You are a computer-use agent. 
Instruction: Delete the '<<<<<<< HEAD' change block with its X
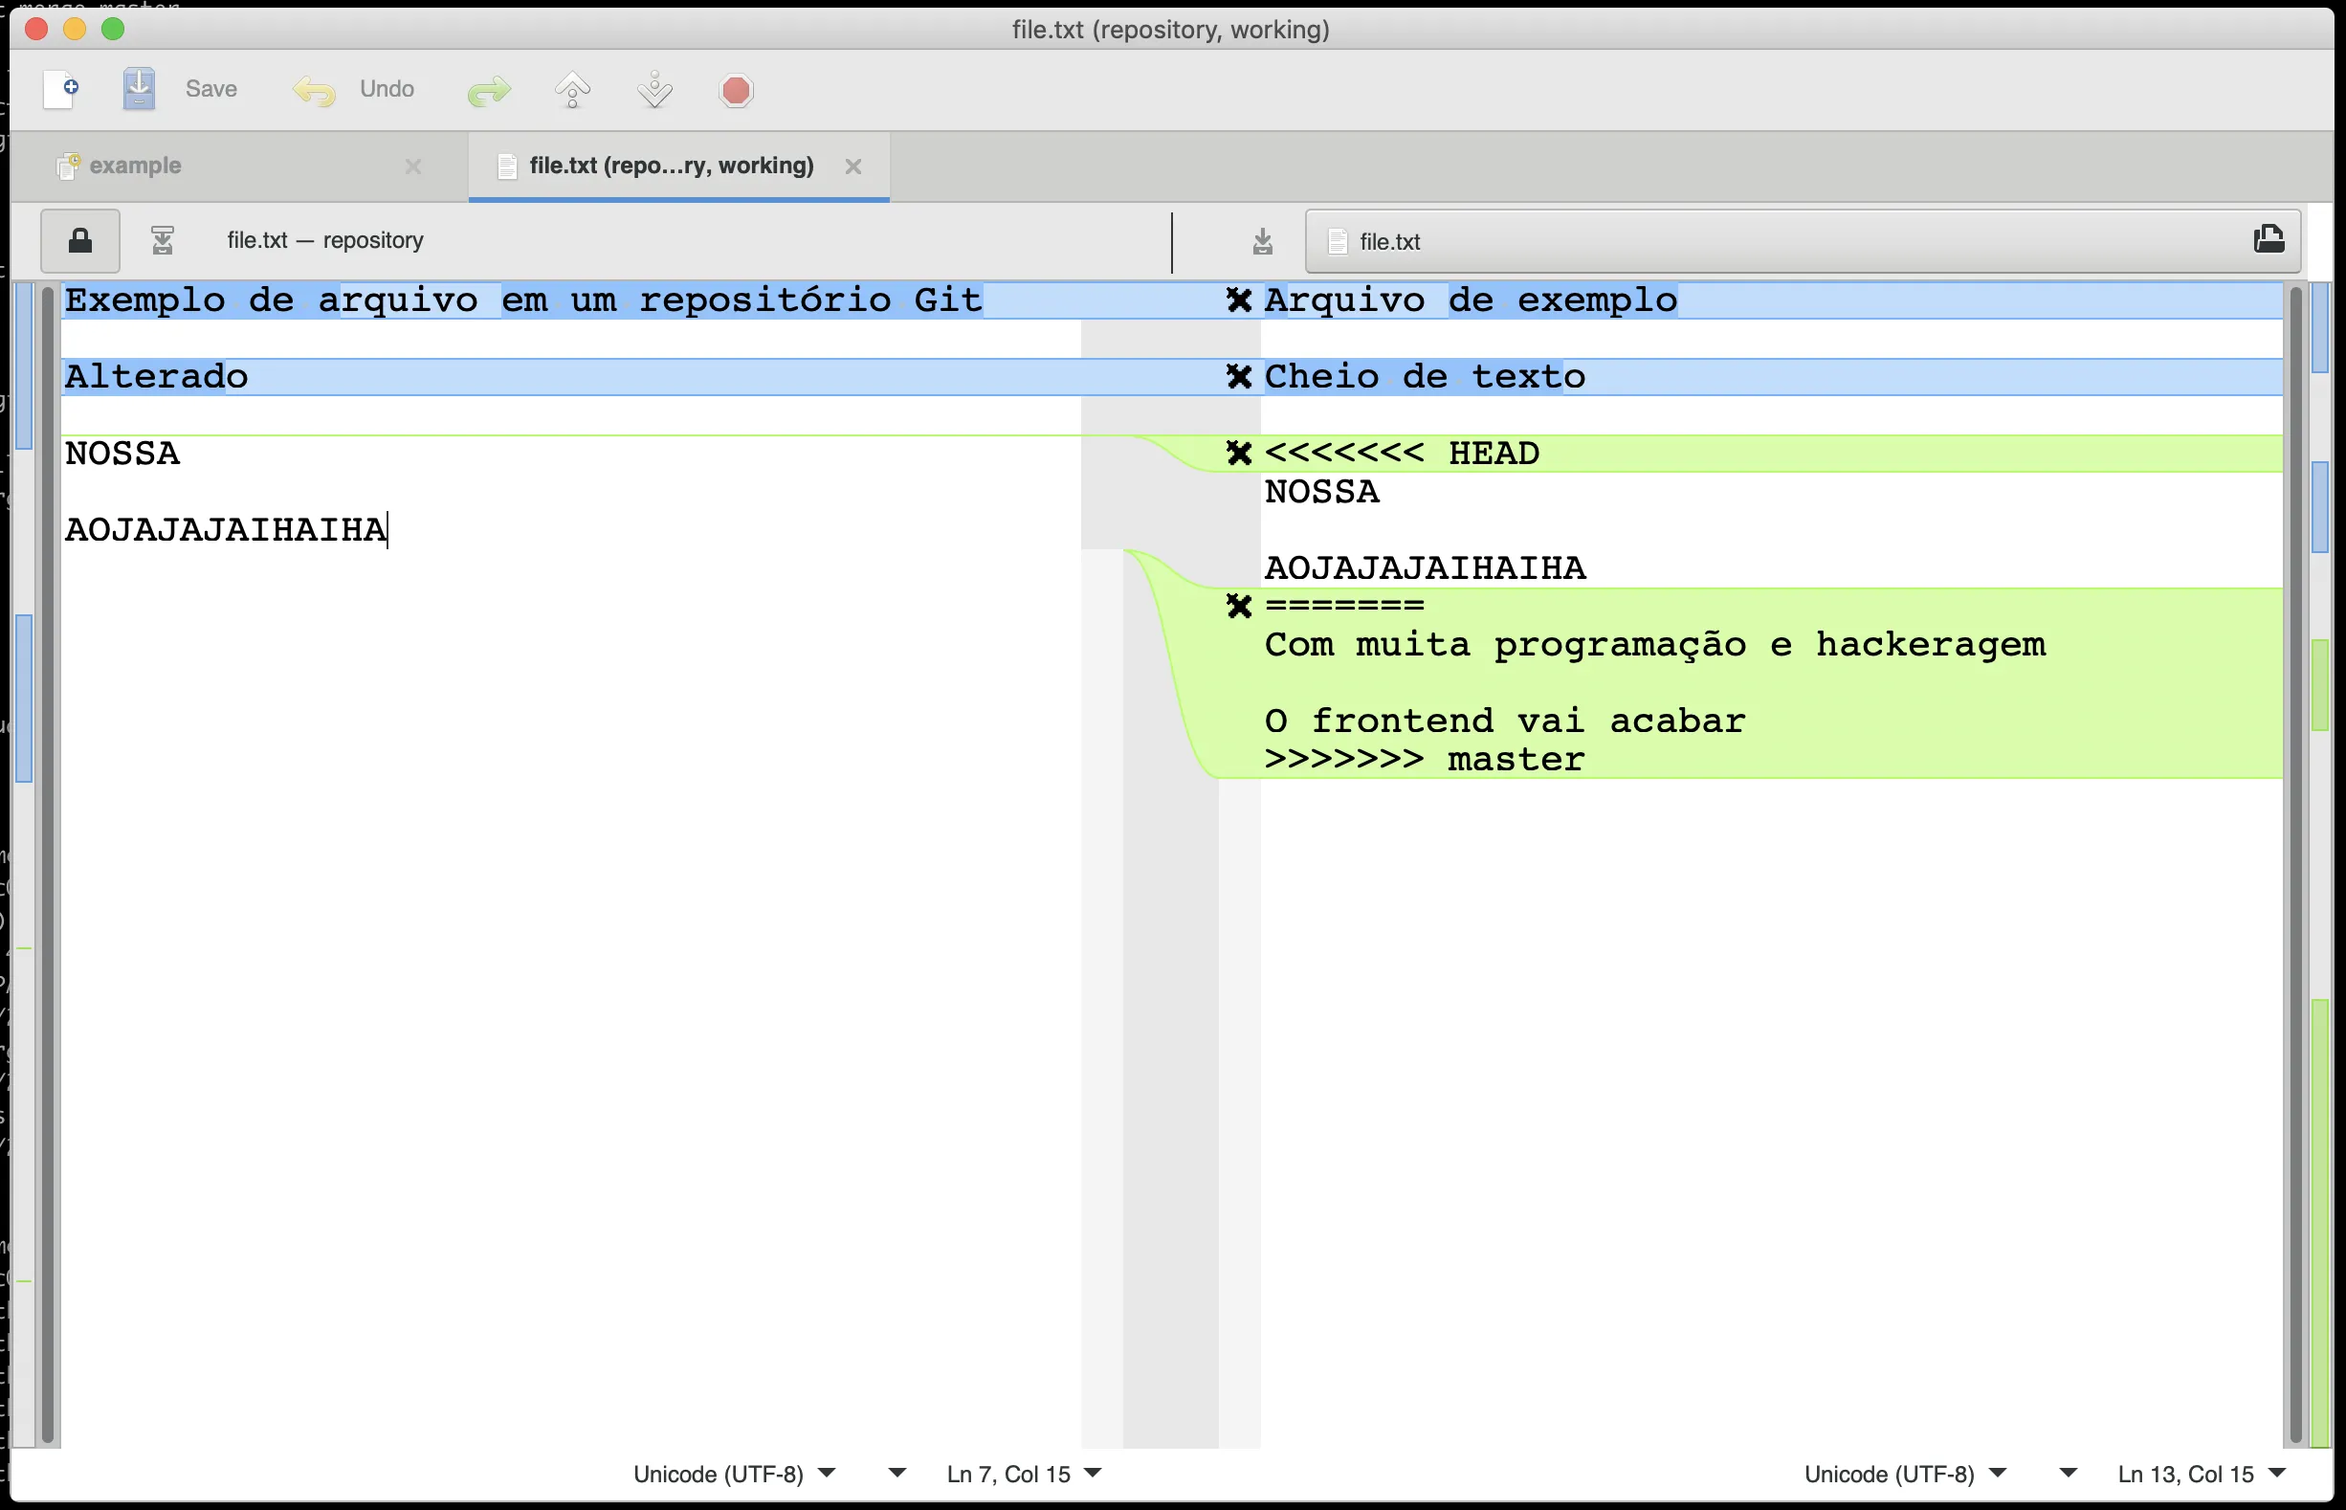pos(1238,453)
